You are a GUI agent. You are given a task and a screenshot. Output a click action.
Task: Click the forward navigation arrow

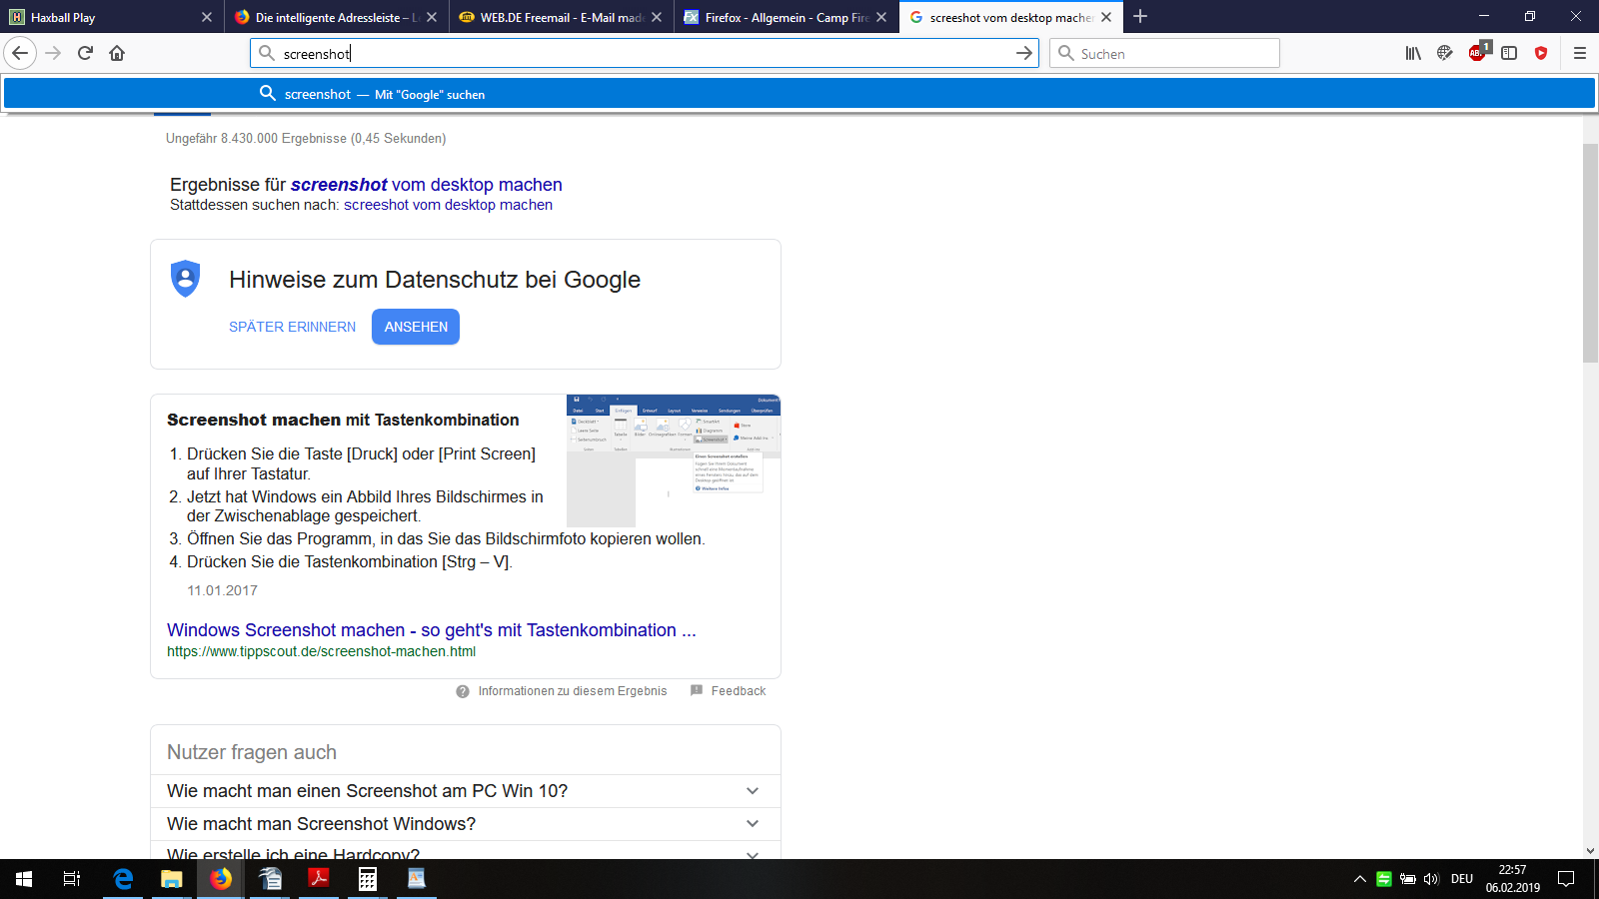(x=54, y=53)
